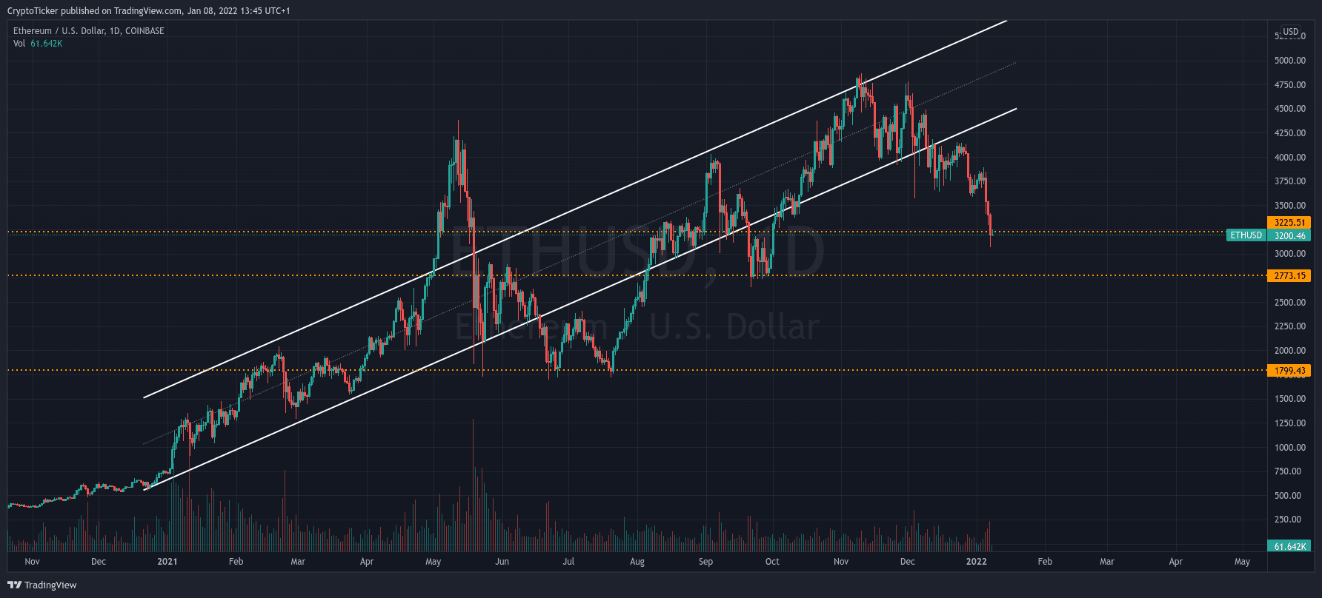Click the Sep label on time axis
Image resolution: width=1322 pixels, height=598 pixels.
[705, 562]
